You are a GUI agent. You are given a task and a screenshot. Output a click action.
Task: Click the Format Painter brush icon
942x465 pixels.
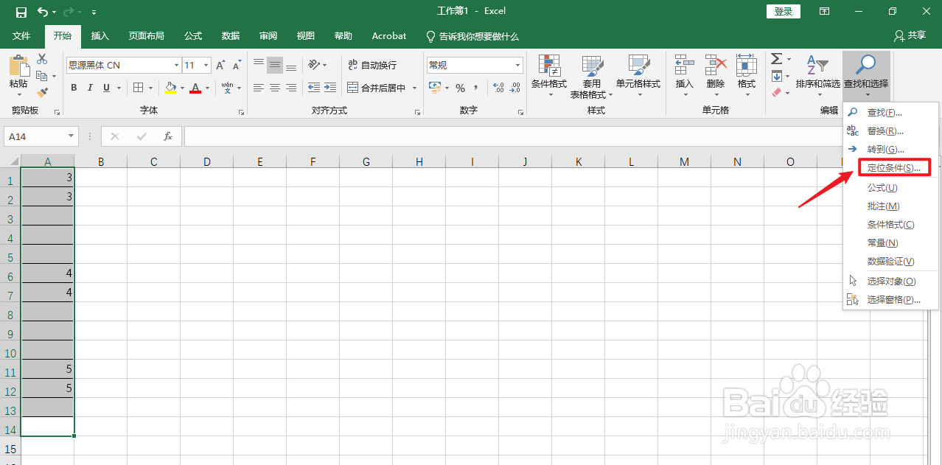[42, 93]
